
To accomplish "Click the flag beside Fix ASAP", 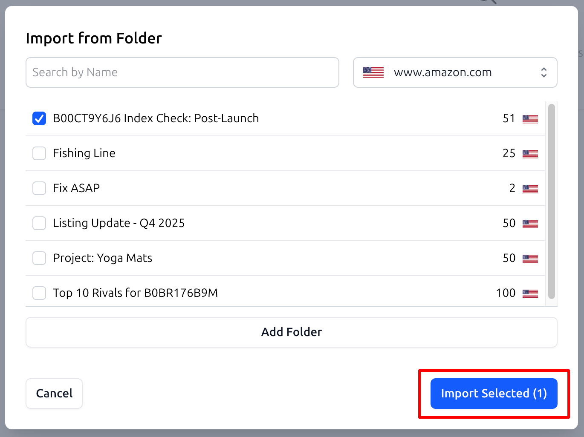I will pyautogui.click(x=530, y=189).
